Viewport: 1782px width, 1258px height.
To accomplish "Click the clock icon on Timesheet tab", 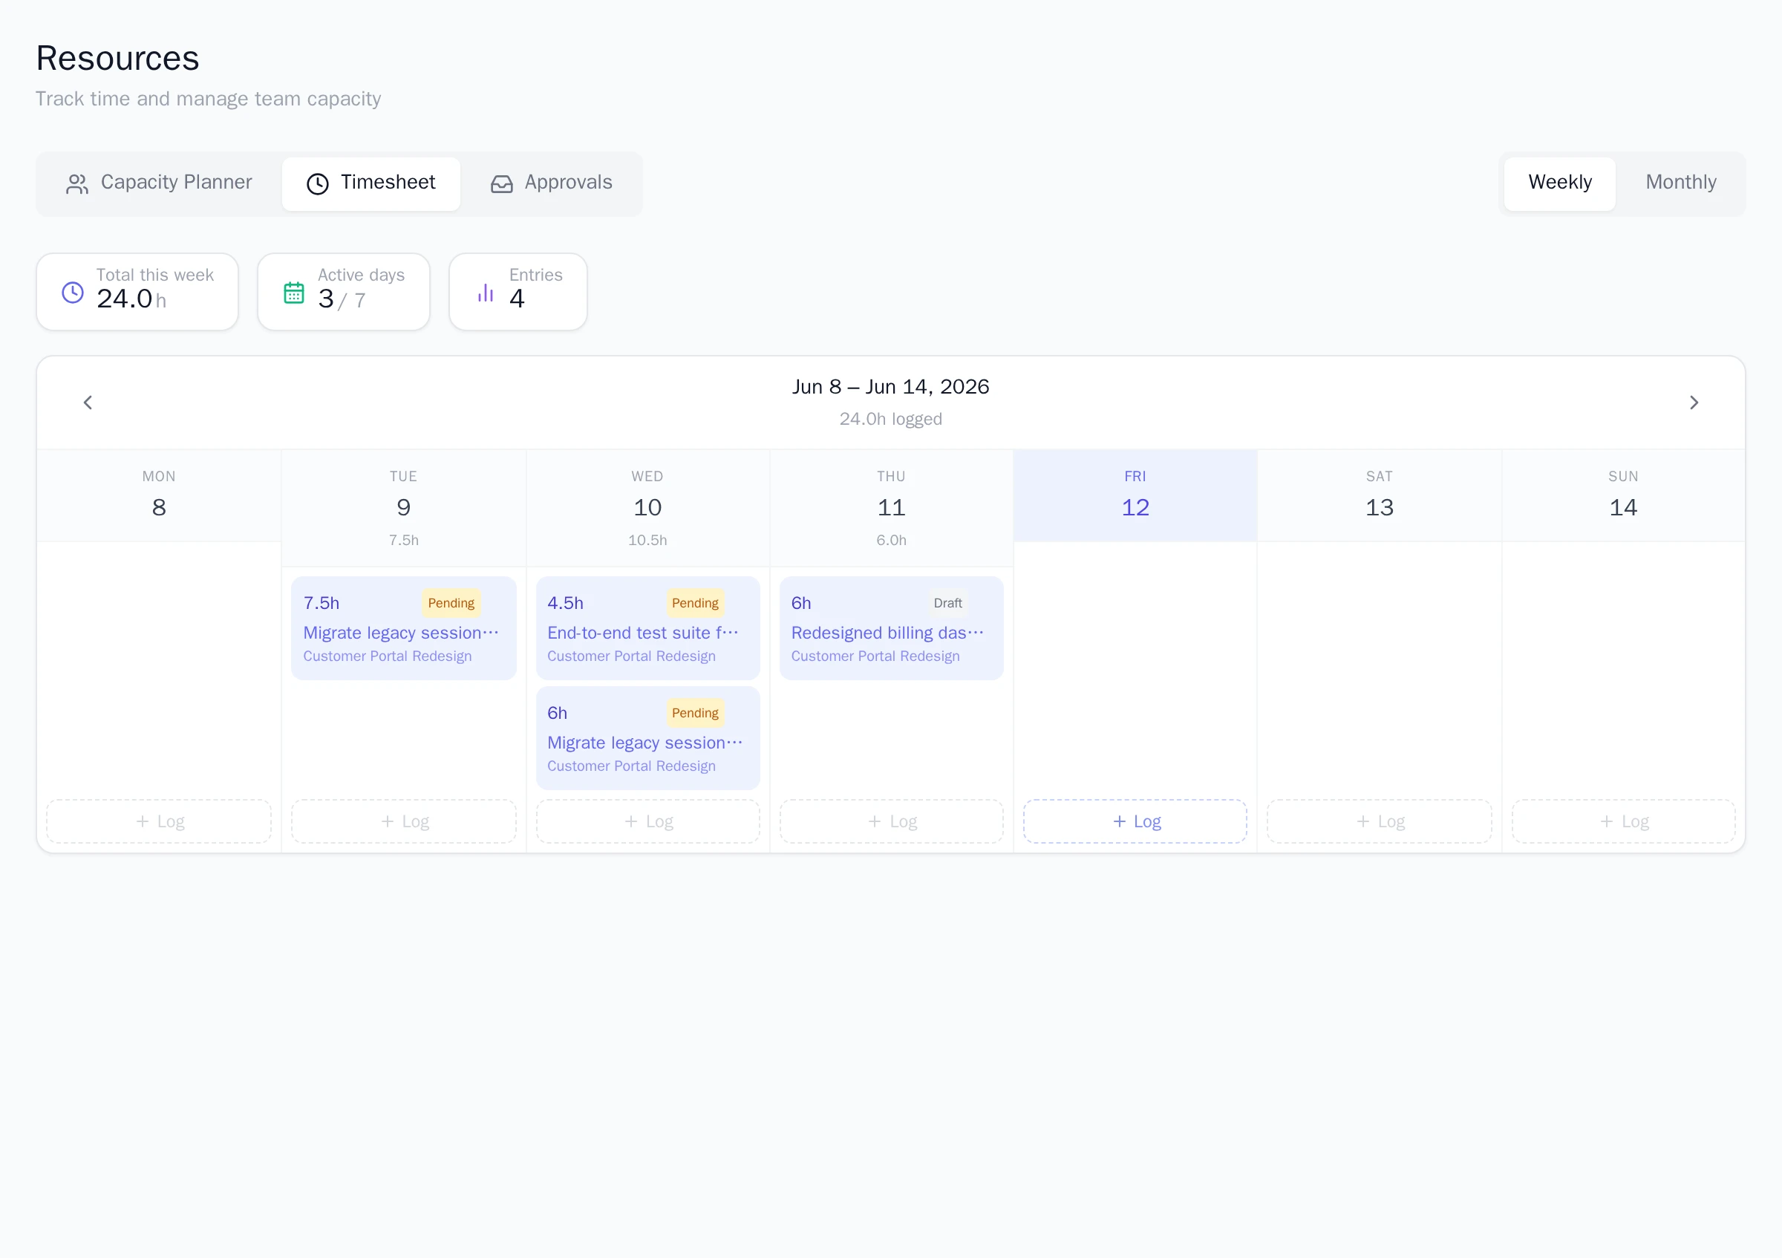I will click(x=318, y=183).
